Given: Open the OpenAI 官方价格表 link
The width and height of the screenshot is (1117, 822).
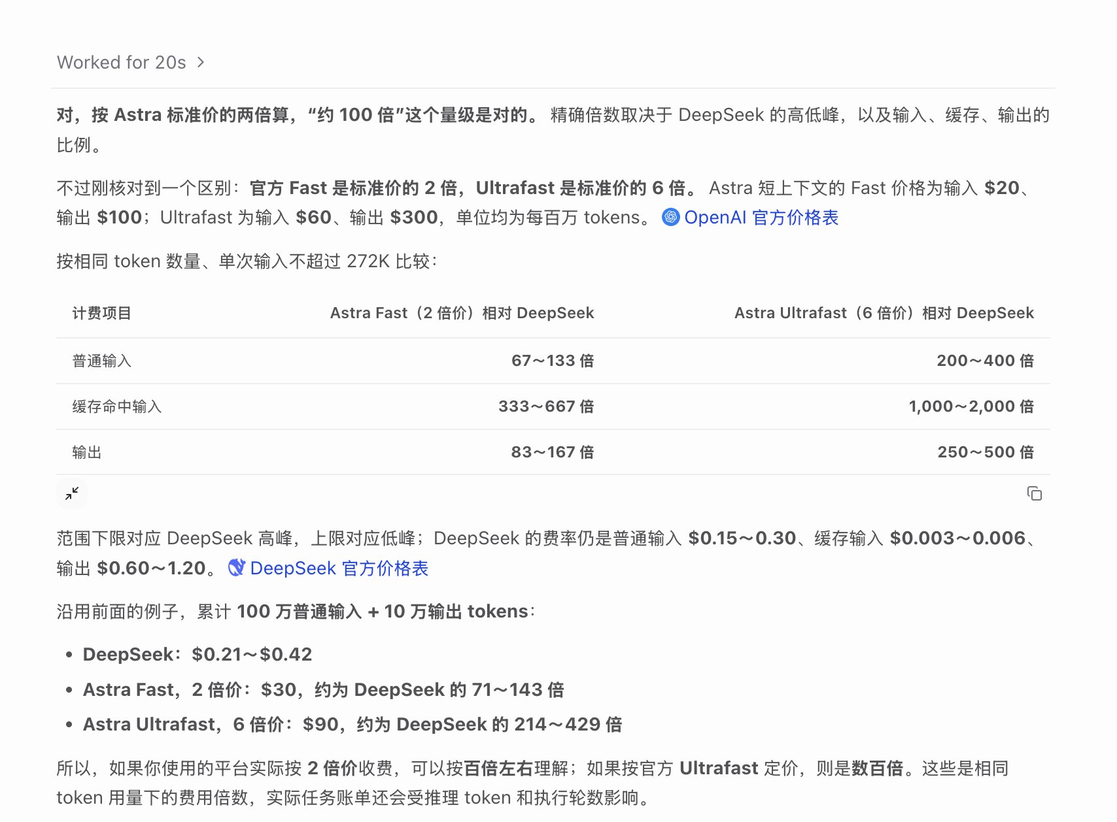Looking at the screenshot, I should (761, 217).
